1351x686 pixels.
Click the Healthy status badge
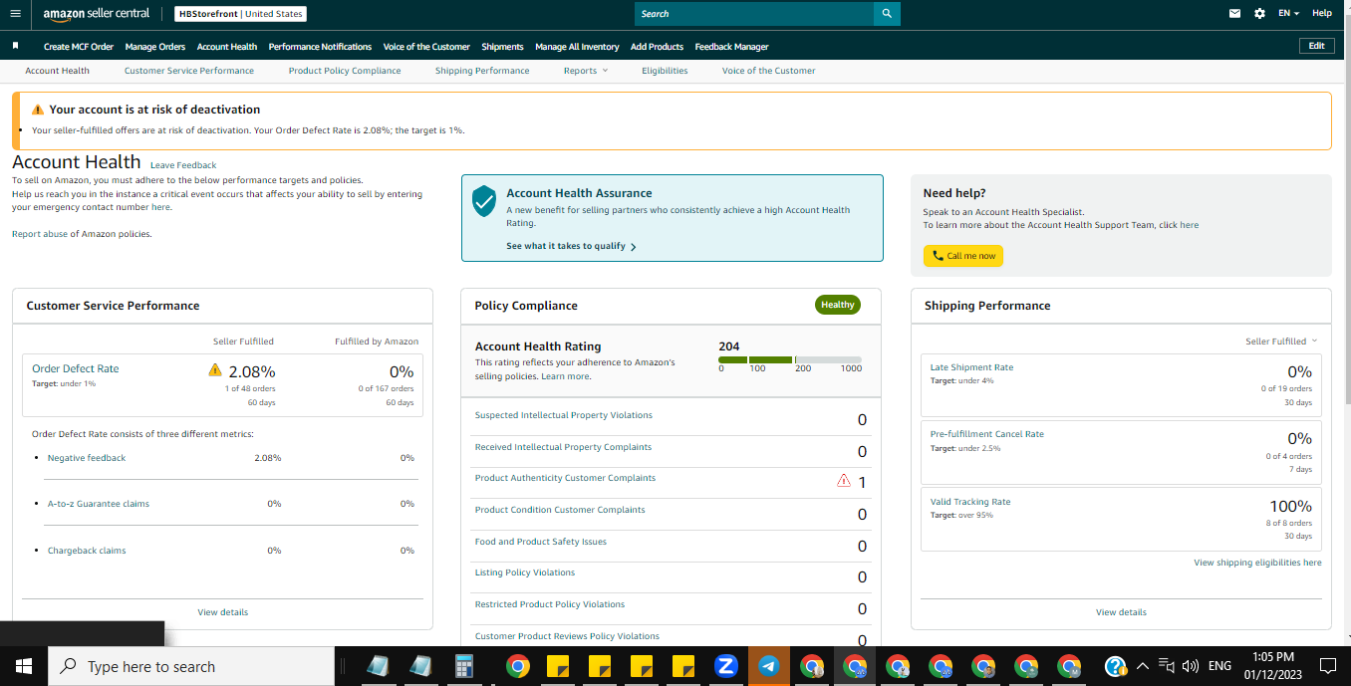838,305
